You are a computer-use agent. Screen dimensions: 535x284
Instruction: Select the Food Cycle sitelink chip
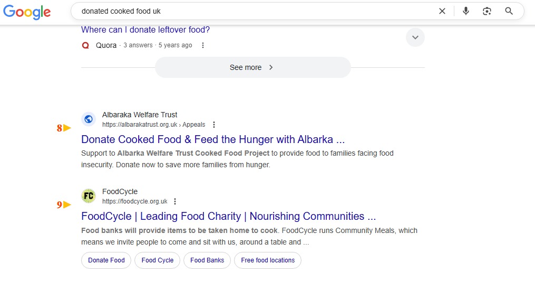(x=157, y=260)
